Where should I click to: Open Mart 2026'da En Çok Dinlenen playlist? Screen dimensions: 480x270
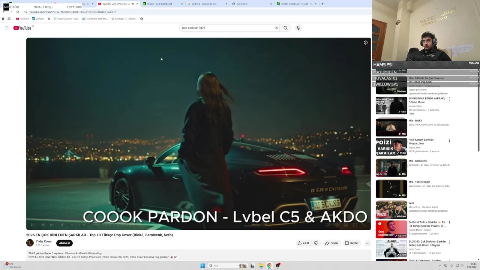(426, 80)
